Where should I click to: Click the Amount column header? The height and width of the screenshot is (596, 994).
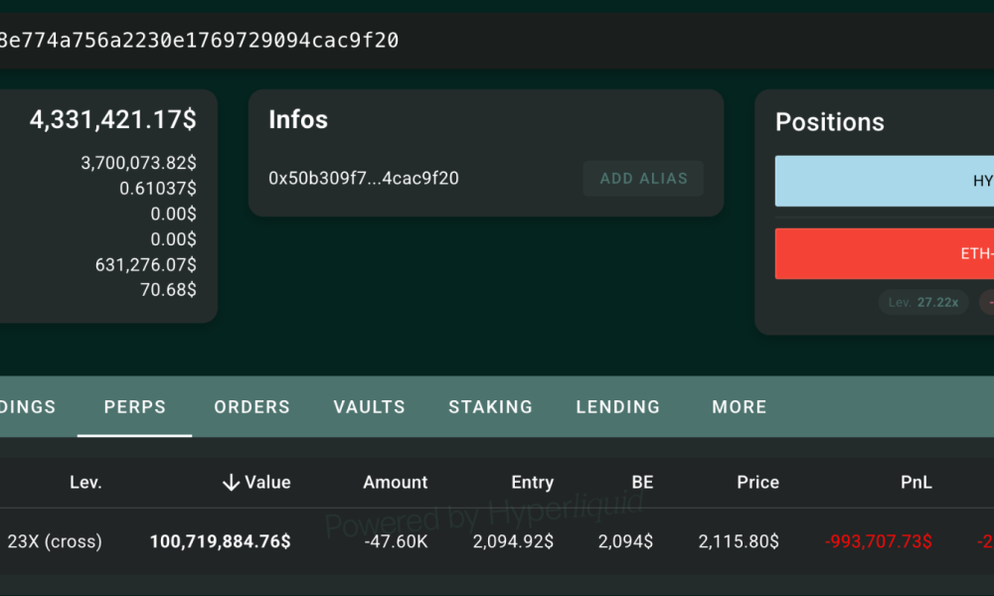coord(395,483)
